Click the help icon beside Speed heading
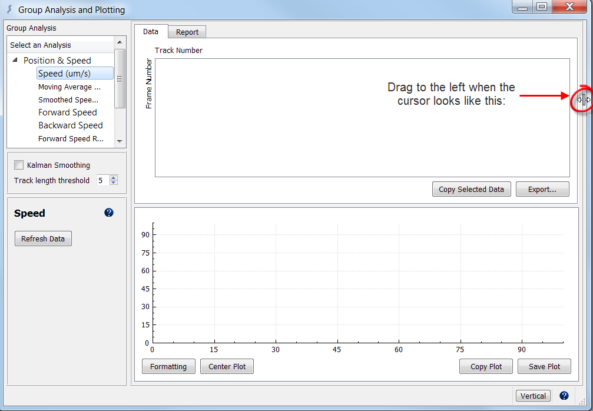The width and height of the screenshot is (593, 411). (109, 213)
